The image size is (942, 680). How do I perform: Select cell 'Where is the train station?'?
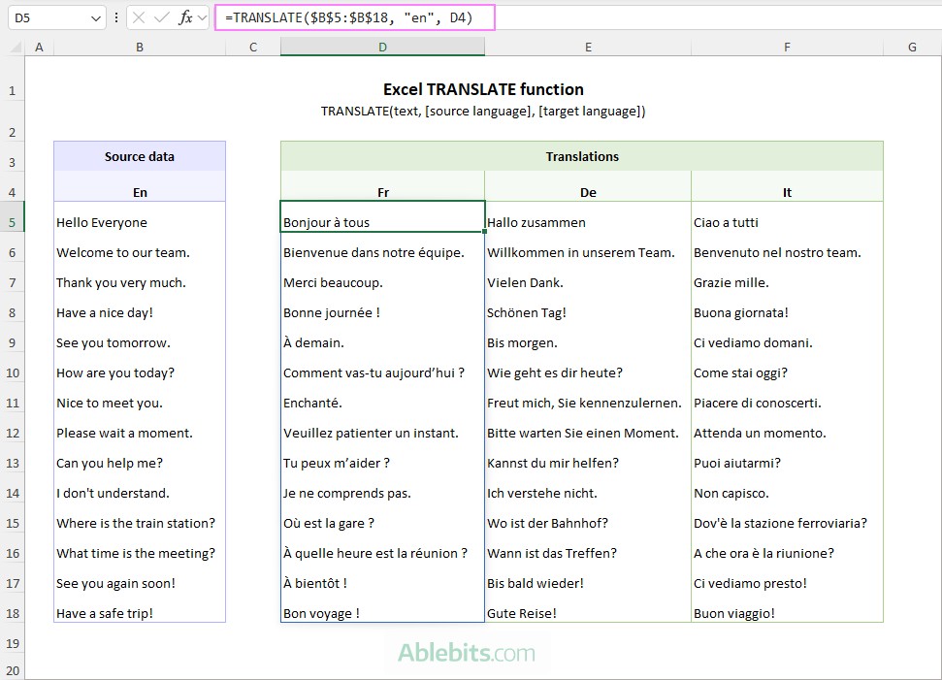(x=140, y=517)
